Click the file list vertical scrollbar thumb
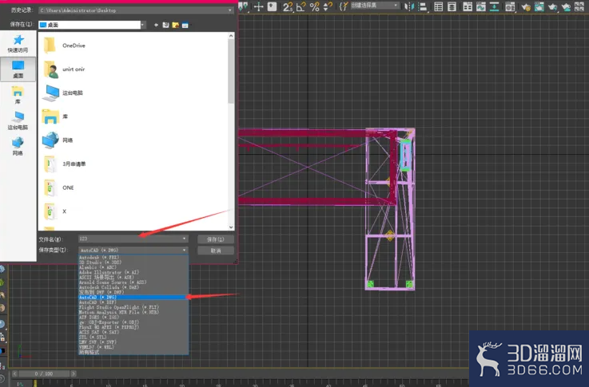This screenshot has height=387, width=589. pyautogui.click(x=231, y=71)
